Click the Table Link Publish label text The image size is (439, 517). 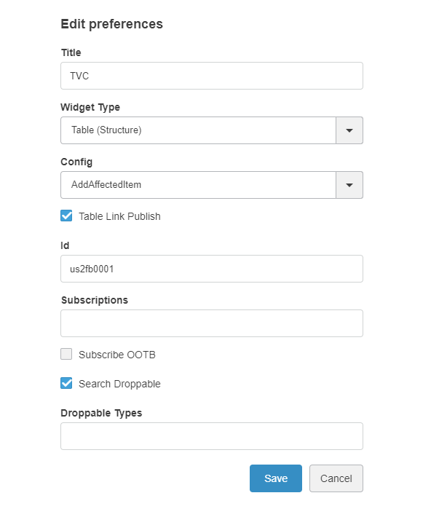(x=119, y=216)
